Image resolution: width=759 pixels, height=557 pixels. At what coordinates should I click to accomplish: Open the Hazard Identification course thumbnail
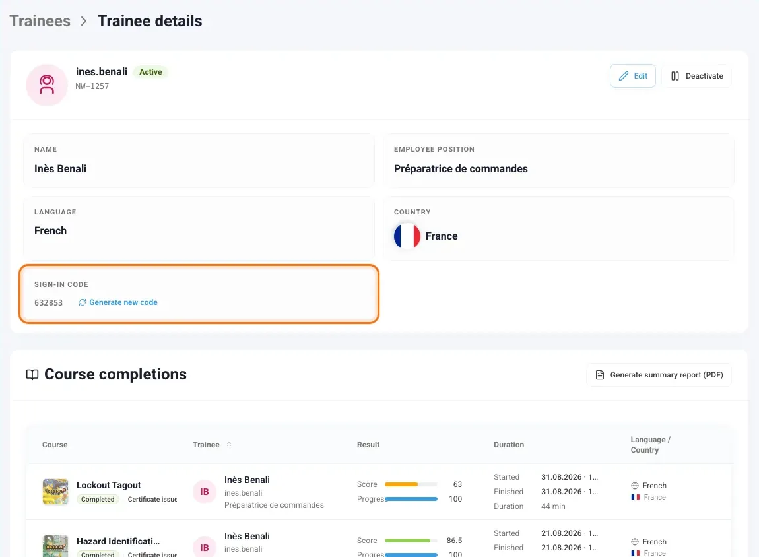coord(55,546)
